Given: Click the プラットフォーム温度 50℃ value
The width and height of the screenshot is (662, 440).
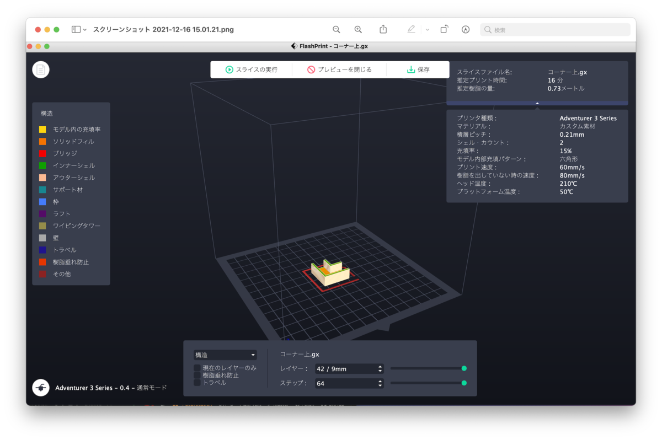Looking at the screenshot, I should (x=567, y=192).
